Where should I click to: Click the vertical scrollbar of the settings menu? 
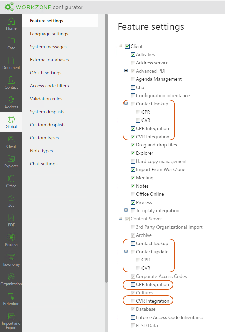[x=106, y=137]
